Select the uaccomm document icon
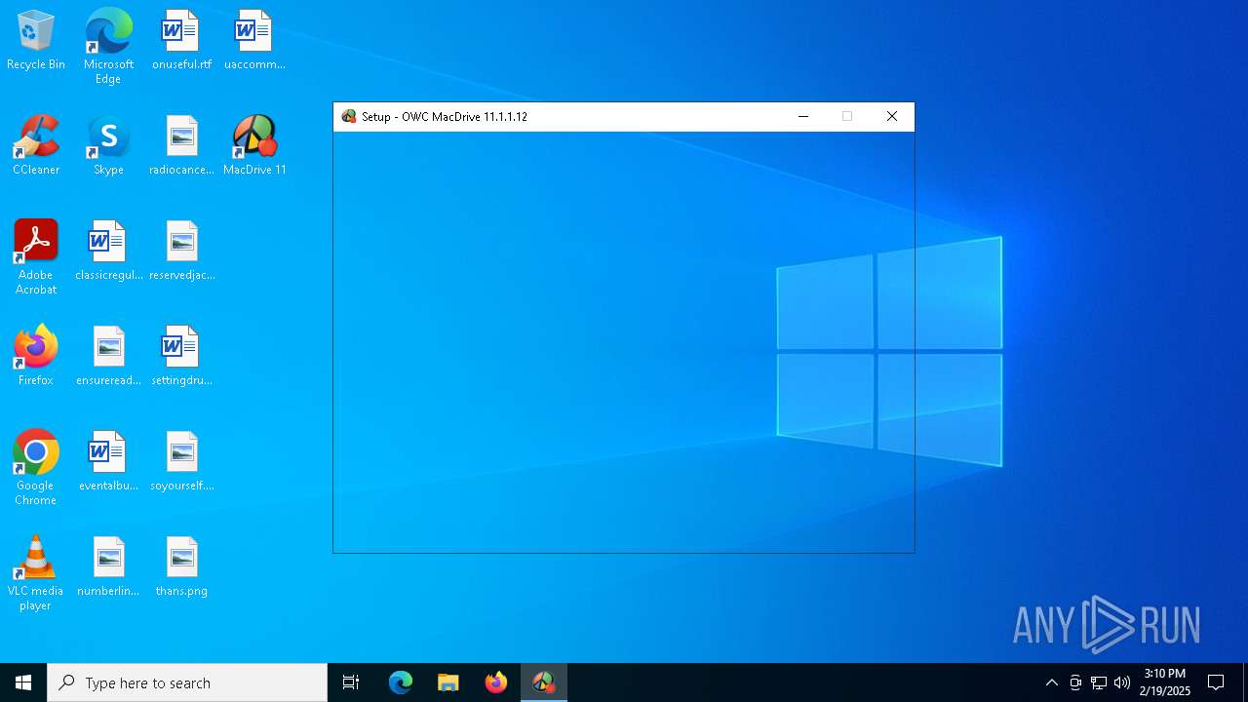This screenshot has width=1248, height=702. pyautogui.click(x=254, y=41)
